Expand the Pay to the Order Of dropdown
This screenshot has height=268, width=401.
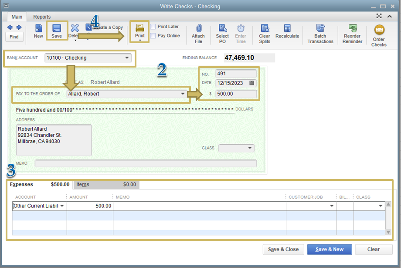click(x=183, y=94)
